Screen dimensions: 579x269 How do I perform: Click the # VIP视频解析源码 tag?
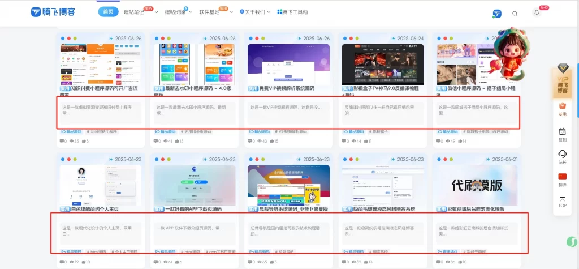[x=292, y=131]
